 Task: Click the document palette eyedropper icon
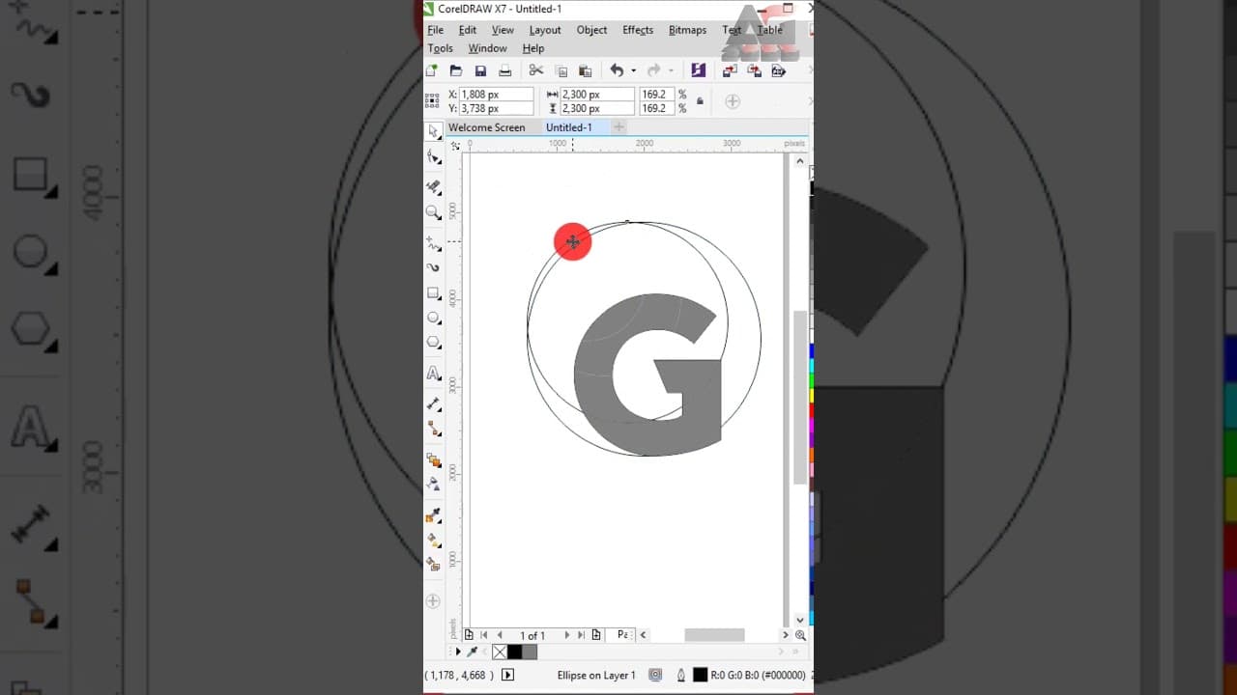pos(473,653)
